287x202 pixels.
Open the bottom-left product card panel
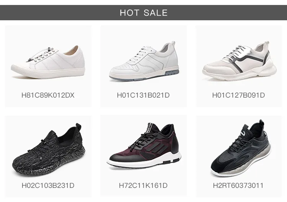(48, 156)
